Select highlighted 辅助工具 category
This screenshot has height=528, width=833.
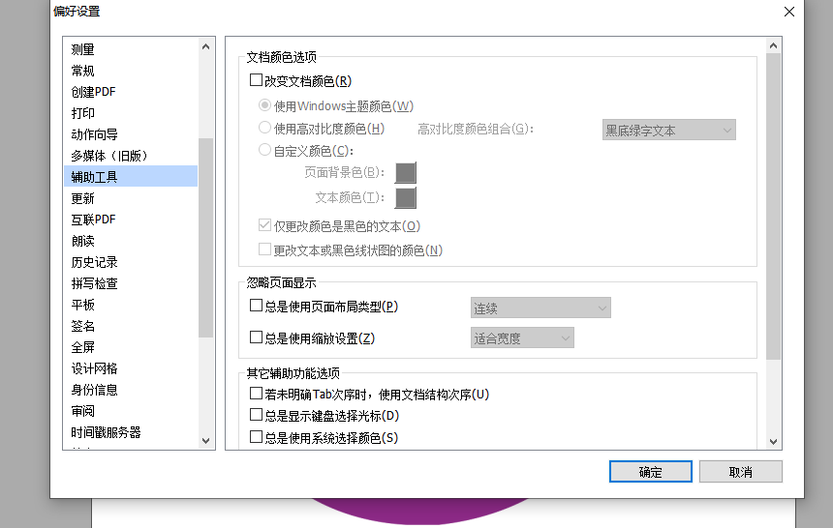click(131, 176)
